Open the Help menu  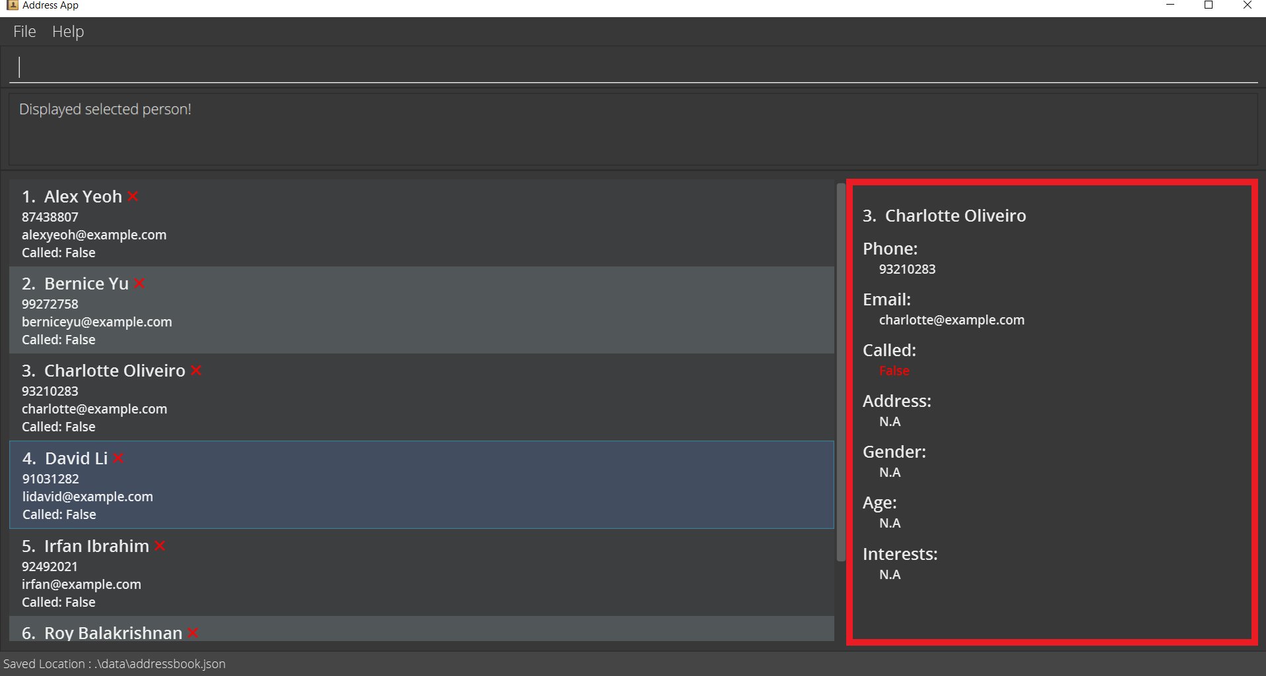(68, 32)
